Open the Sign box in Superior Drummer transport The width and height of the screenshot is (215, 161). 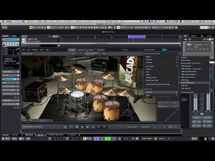pyautogui.click(x=99, y=127)
